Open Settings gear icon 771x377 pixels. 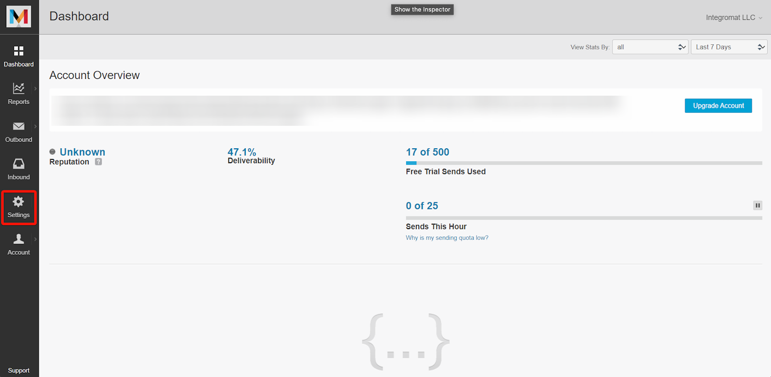tap(19, 201)
